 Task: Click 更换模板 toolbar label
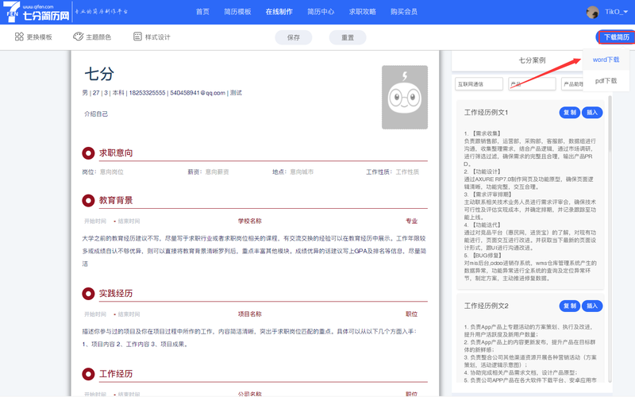(x=39, y=37)
